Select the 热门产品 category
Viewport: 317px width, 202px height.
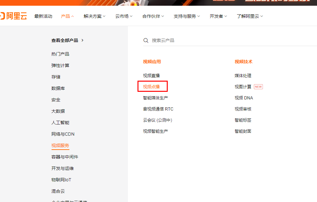[60, 54]
